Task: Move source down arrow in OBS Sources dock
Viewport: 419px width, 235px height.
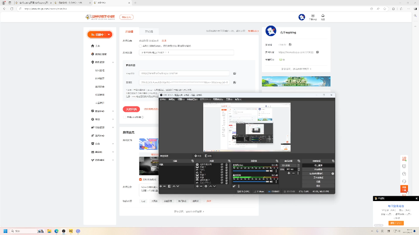Action: tap(214, 186)
